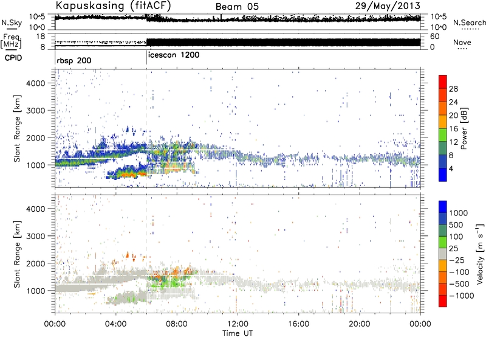The height and width of the screenshot is (337, 486).
Task: Click the 'Nave' legend label
Action: tap(462, 43)
